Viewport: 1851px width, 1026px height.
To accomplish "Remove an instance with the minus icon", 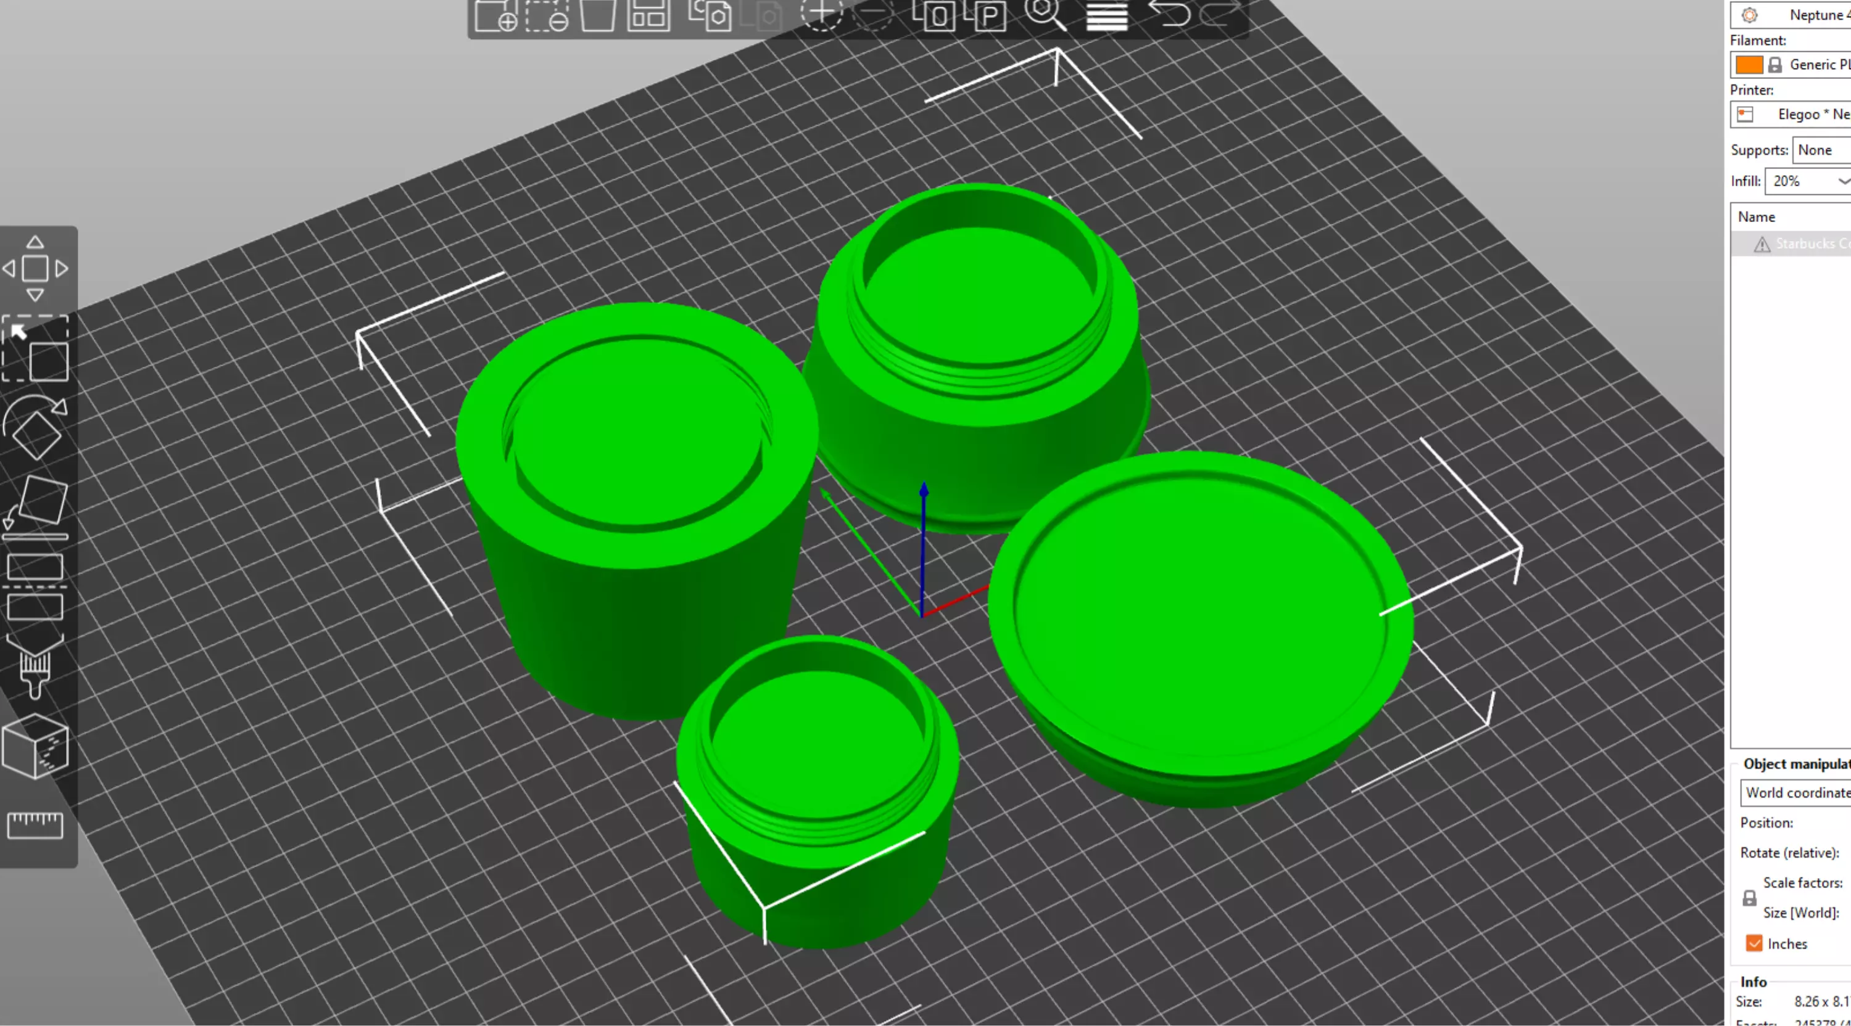I will click(873, 14).
